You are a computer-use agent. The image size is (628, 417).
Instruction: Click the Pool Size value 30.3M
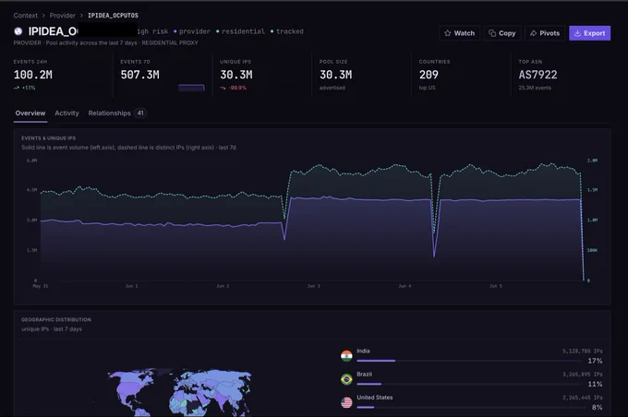pyautogui.click(x=335, y=75)
